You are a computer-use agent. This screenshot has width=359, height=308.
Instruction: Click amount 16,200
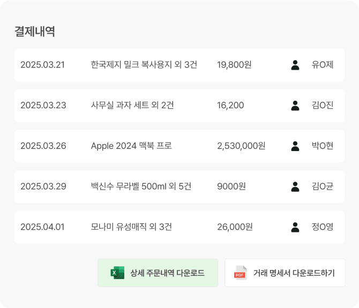(x=230, y=106)
